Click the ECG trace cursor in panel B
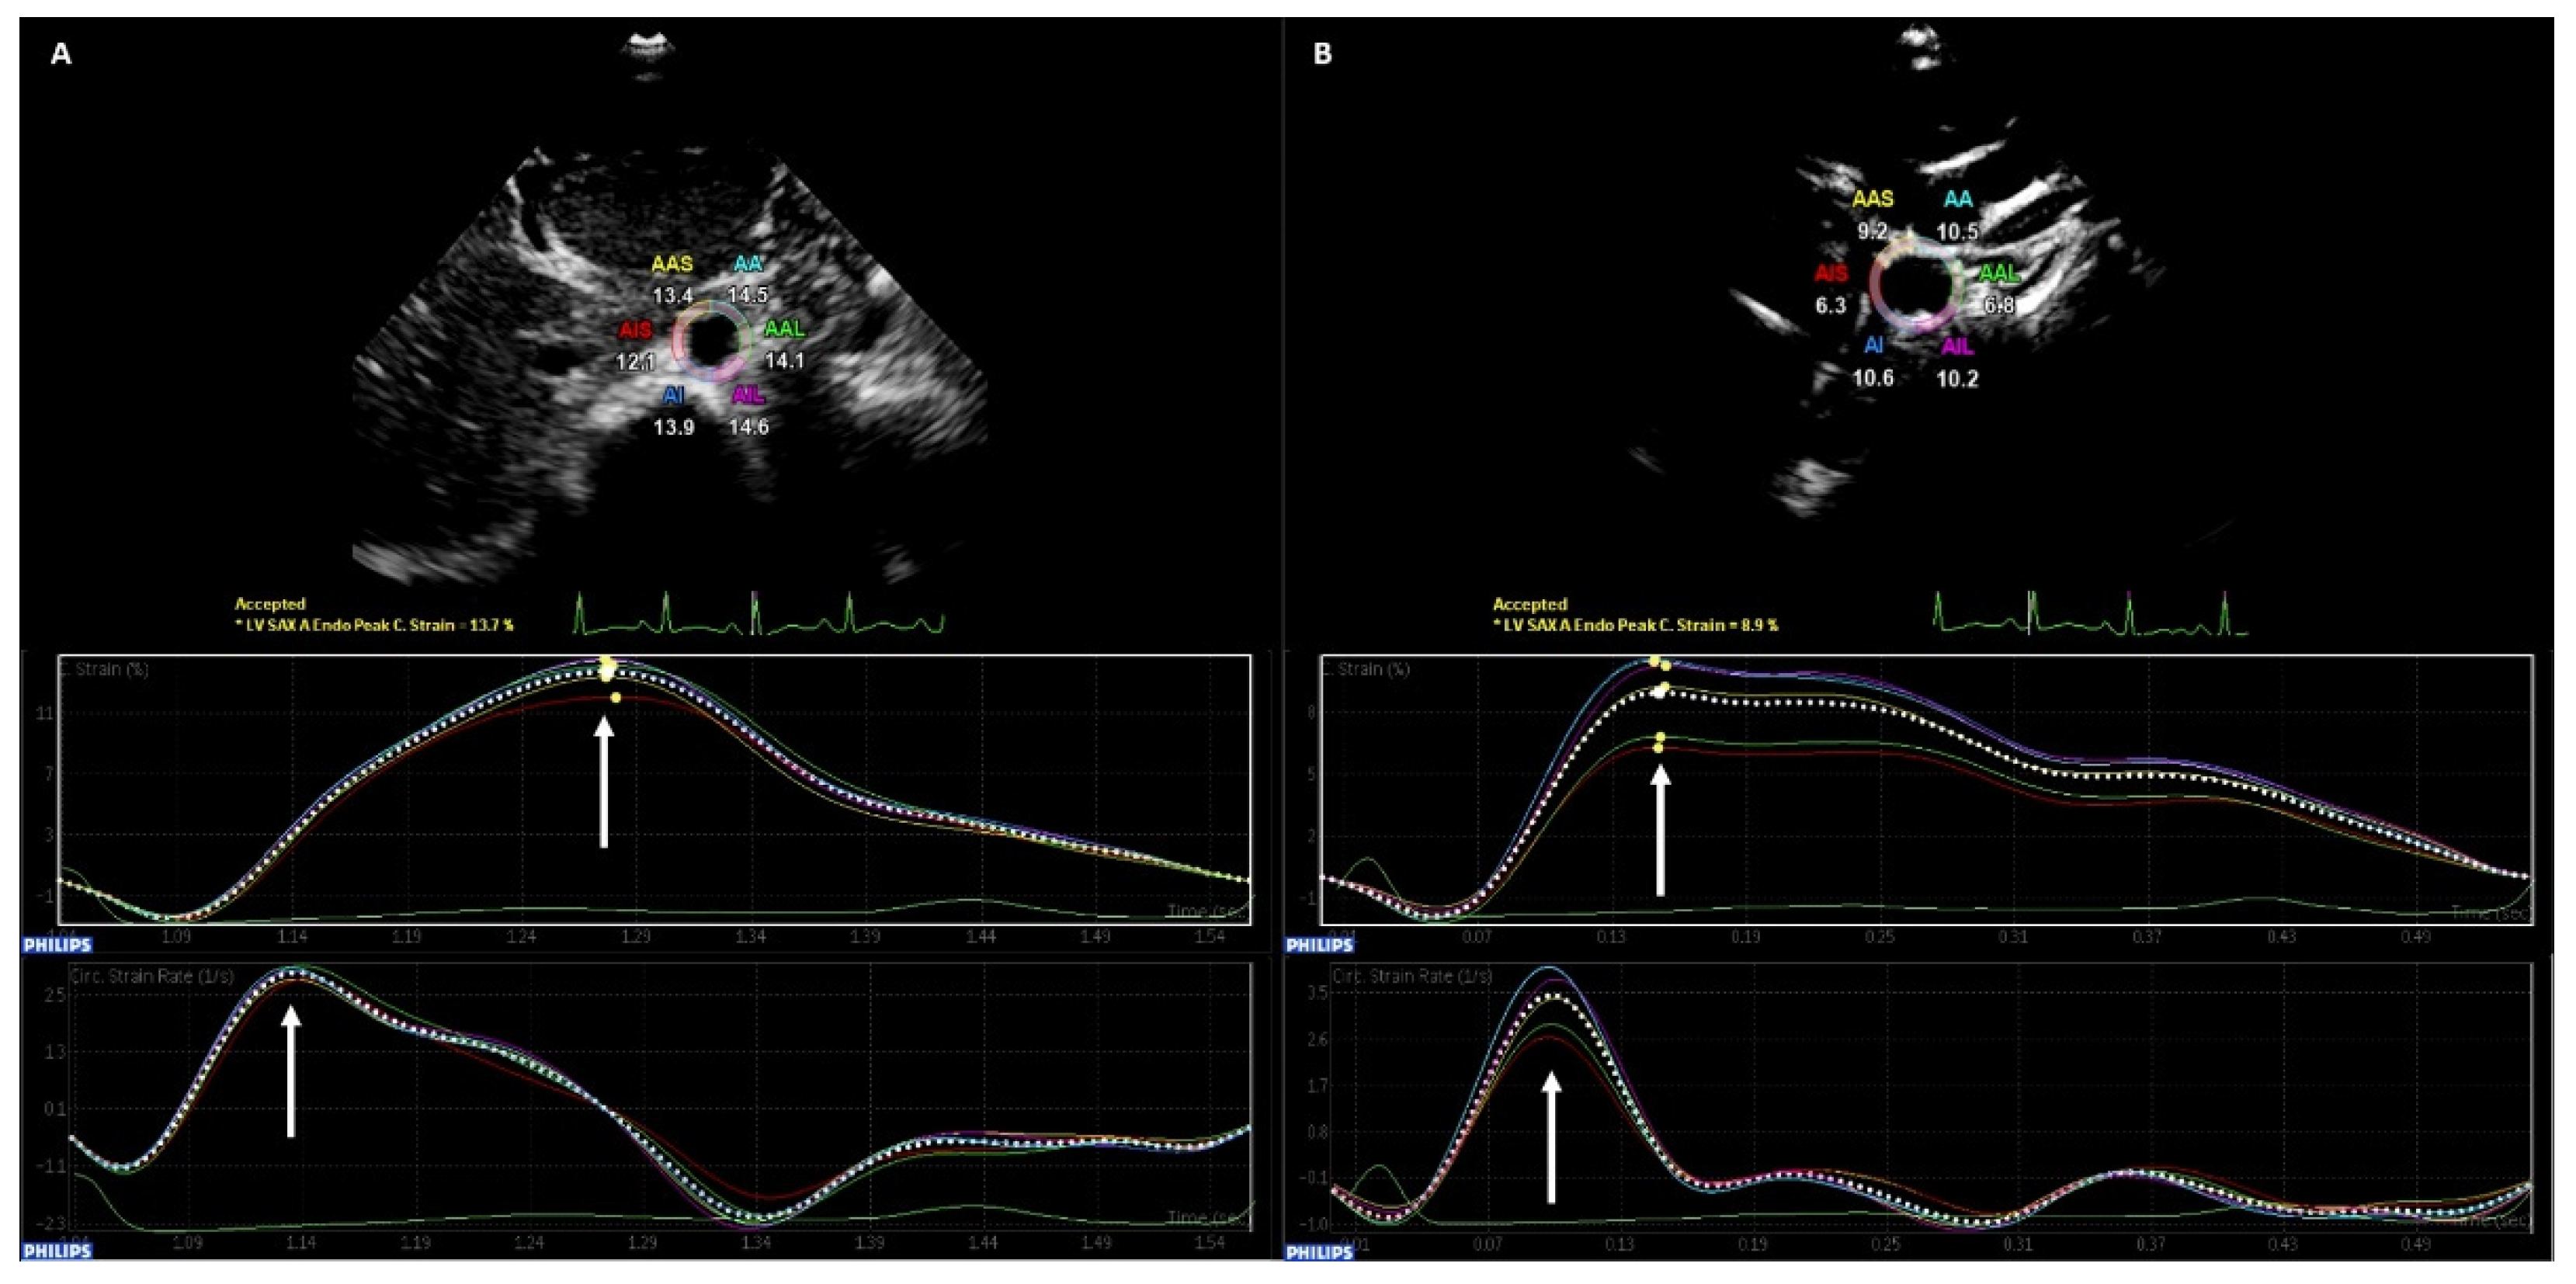This screenshot has height=1284, width=2576. [x=2030, y=612]
